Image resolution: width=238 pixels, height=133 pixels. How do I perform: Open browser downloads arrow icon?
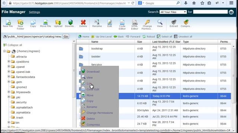click(x=186, y=3)
